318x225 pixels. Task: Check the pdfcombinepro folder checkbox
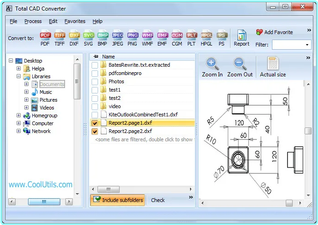click(95, 73)
